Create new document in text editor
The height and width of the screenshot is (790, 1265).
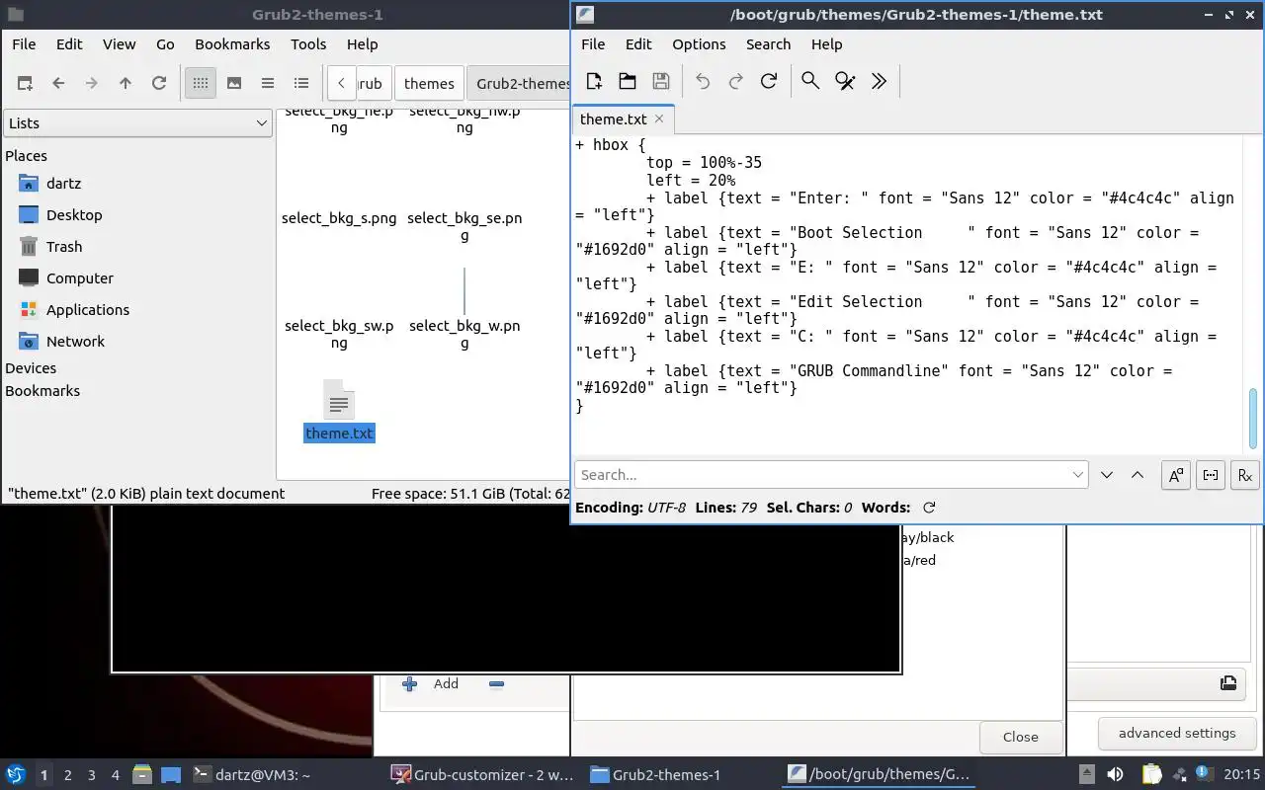click(x=594, y=82)
